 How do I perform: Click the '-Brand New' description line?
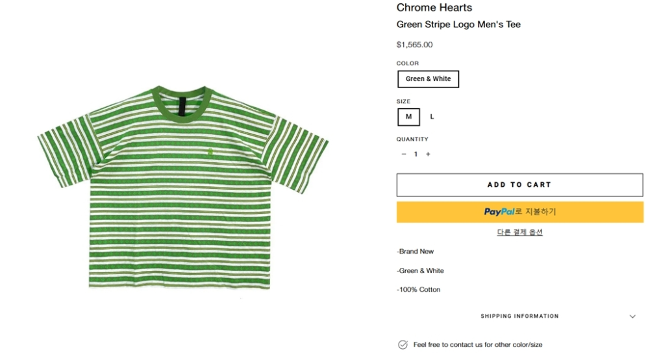point(416,252)
